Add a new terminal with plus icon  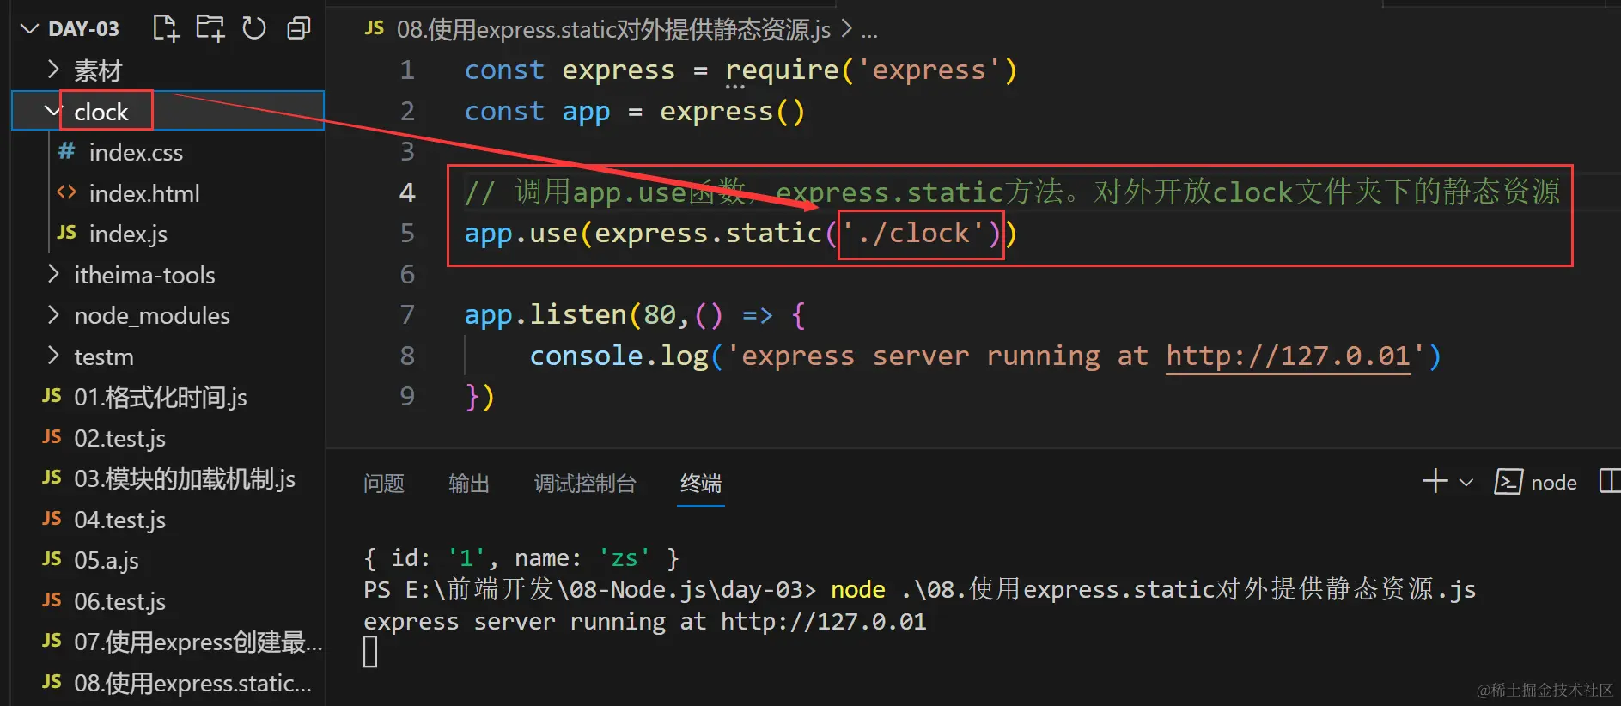point(1435,481)
